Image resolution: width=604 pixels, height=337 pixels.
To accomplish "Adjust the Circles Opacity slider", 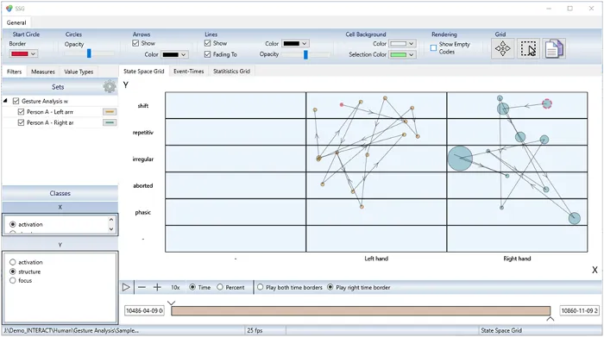I will [x=89, y=53].
